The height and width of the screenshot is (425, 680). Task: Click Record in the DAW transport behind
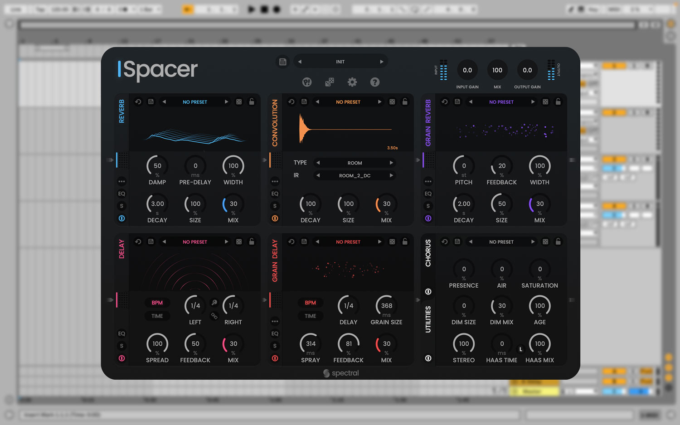(277, 9)
